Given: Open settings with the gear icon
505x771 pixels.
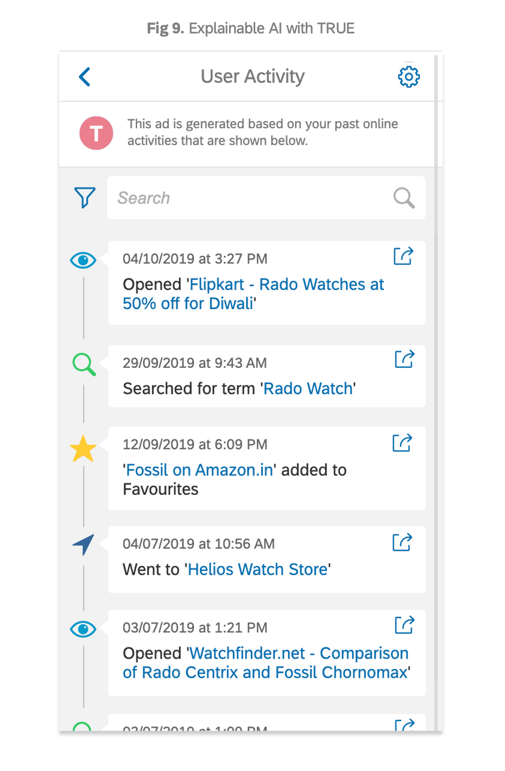Looking at the screenshot, I should [409, 77].
